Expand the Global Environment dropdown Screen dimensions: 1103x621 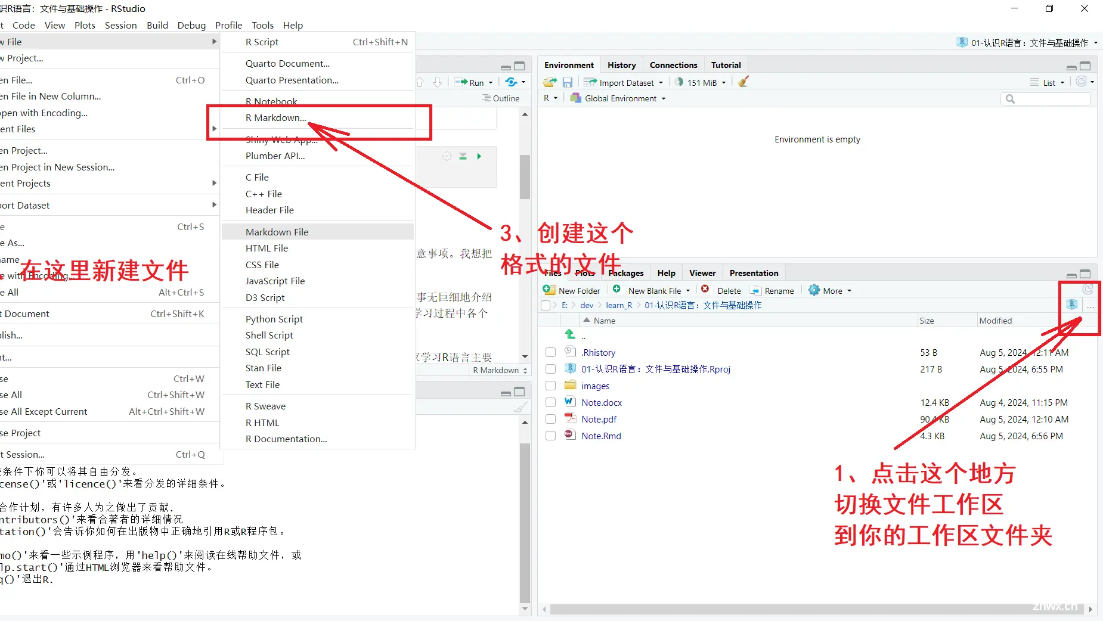(663, 98)
